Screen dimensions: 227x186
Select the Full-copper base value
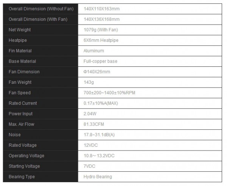[x=100, y=61]
